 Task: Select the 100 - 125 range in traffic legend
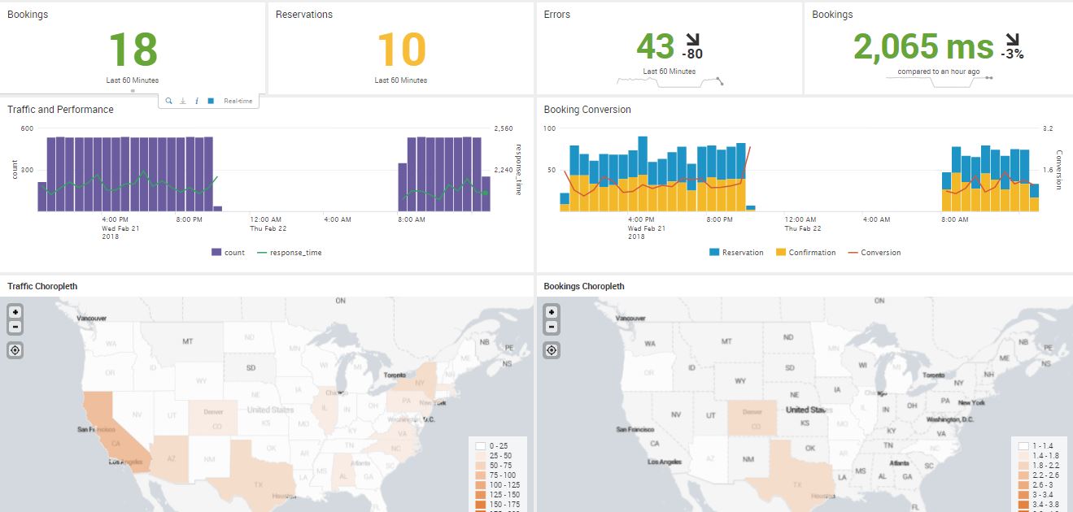pyautogui.click(x=496, y=484)
